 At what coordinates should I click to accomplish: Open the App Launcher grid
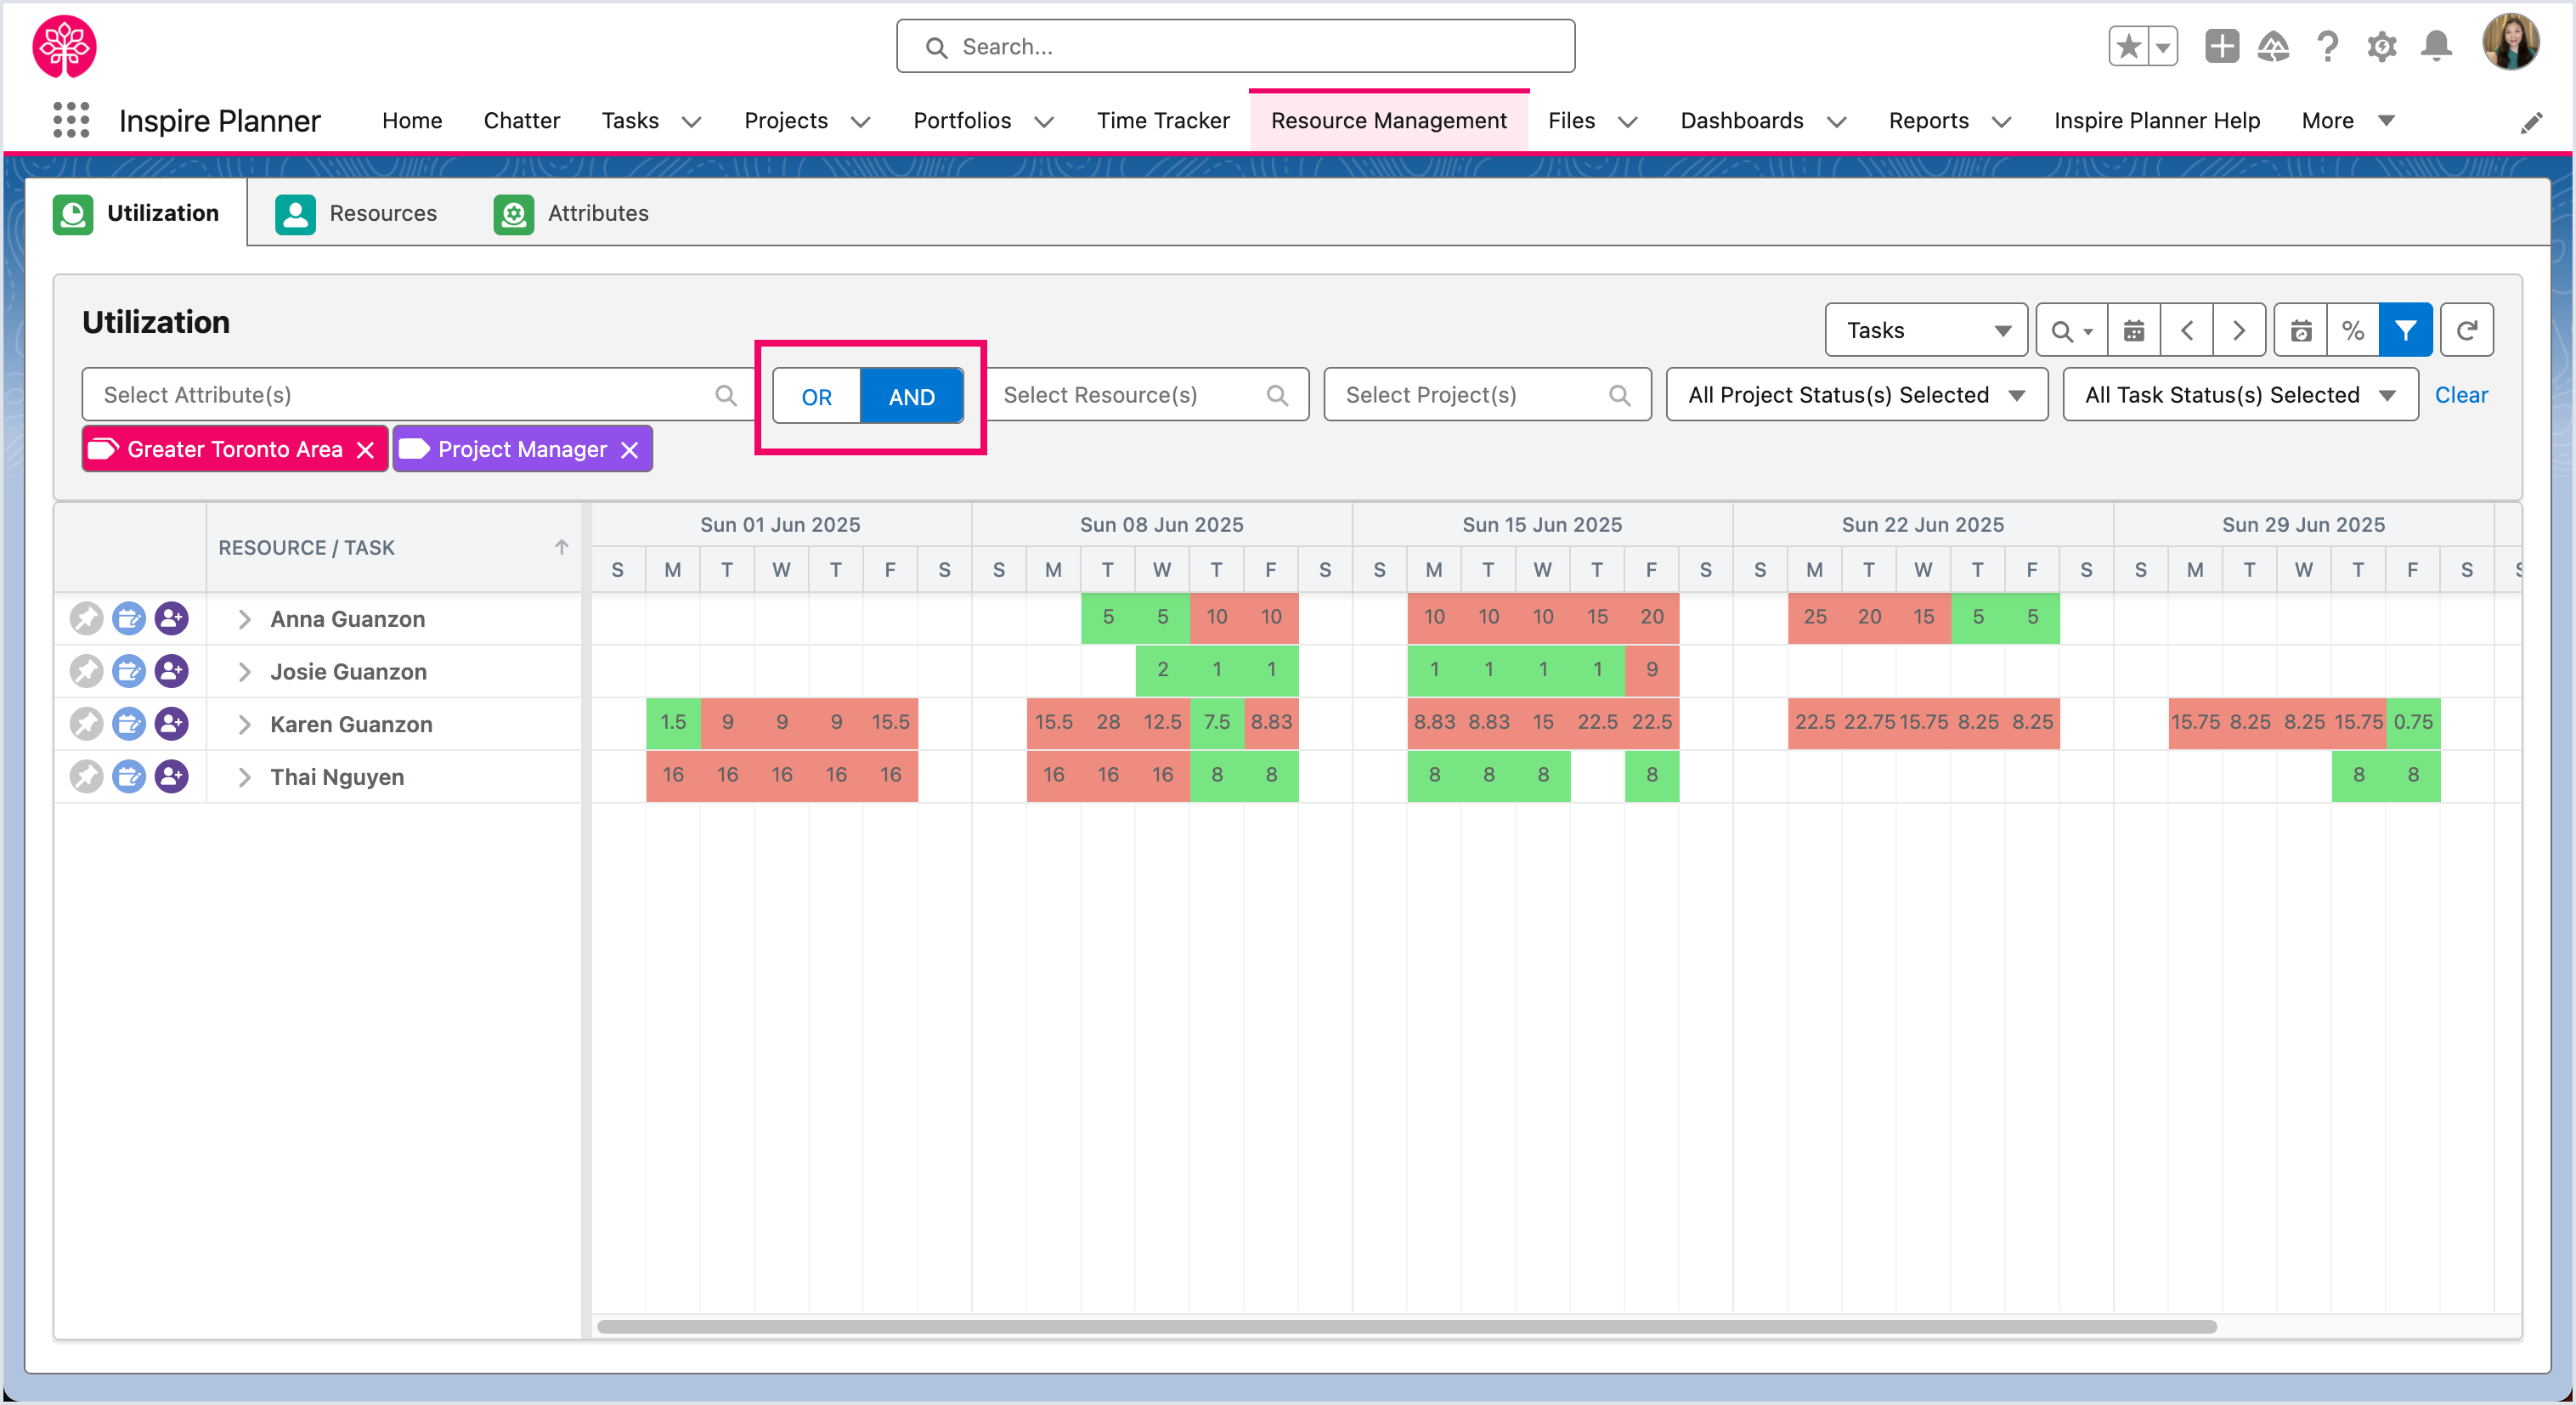[x=71, y=120]
